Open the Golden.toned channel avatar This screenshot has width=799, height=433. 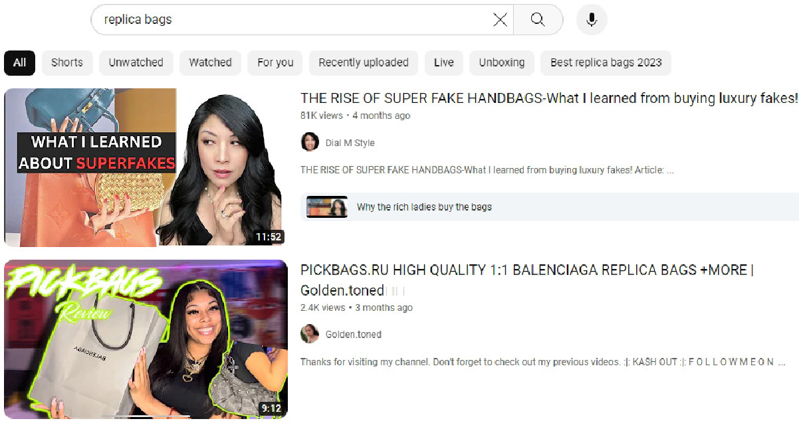click(310, 334)
